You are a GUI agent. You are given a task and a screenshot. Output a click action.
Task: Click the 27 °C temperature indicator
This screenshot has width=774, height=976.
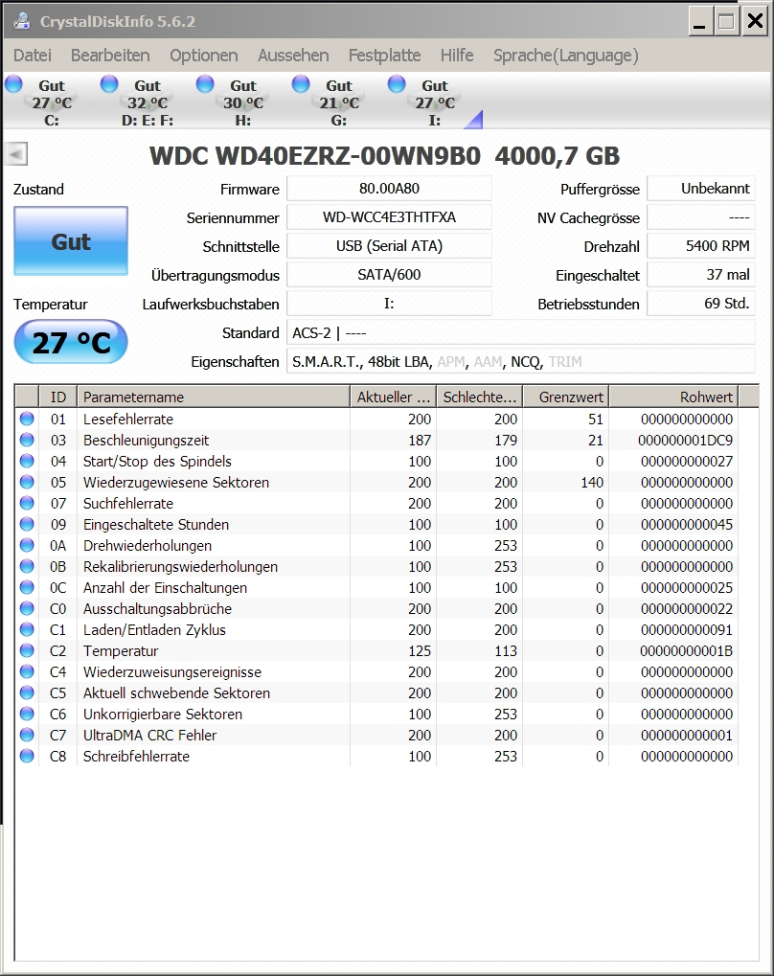click(71, 342)
